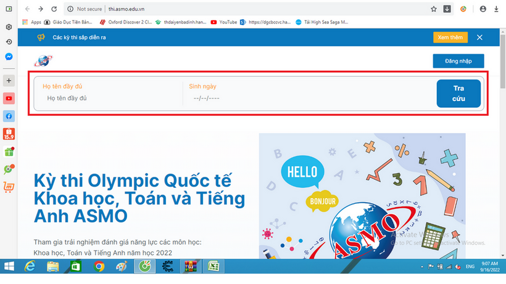Click the sidebar shopping cart icon
This screenshot has width=506, height=284.
[9, 187]
